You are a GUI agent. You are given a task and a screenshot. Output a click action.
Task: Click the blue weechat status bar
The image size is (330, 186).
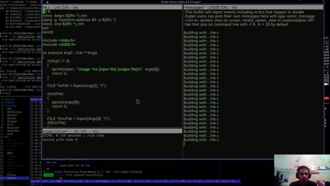135,181
